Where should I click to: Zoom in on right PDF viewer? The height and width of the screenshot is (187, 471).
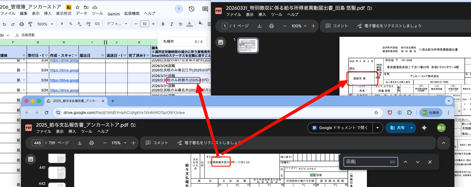(313, 26)
